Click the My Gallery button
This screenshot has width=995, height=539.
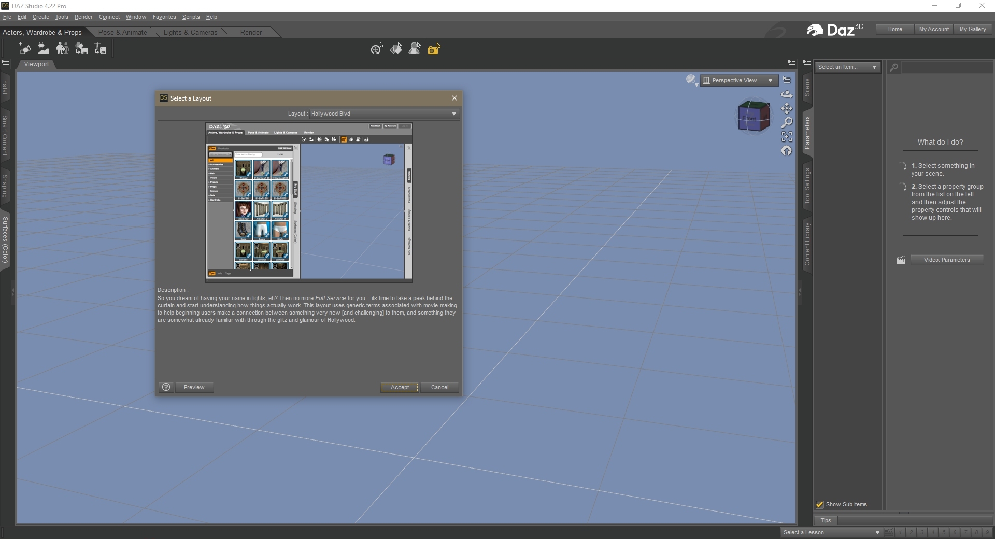(x=973, y=29)
